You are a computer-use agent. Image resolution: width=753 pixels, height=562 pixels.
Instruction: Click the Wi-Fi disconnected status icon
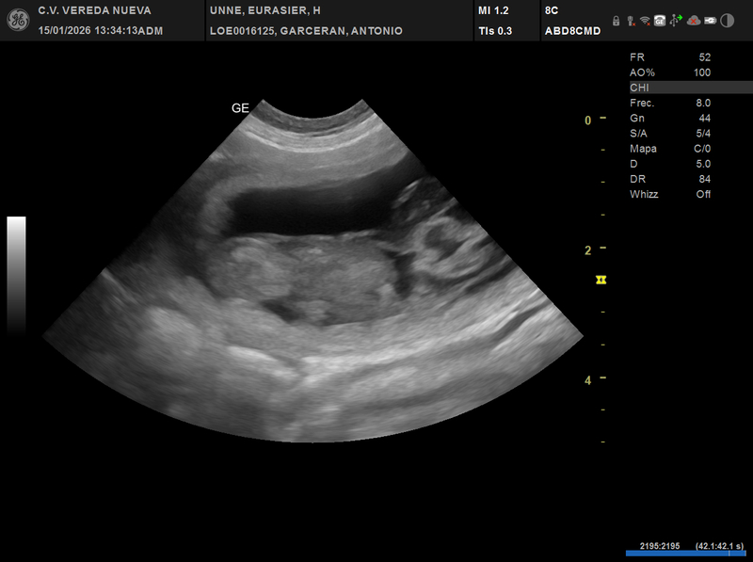tap(645, 20)
